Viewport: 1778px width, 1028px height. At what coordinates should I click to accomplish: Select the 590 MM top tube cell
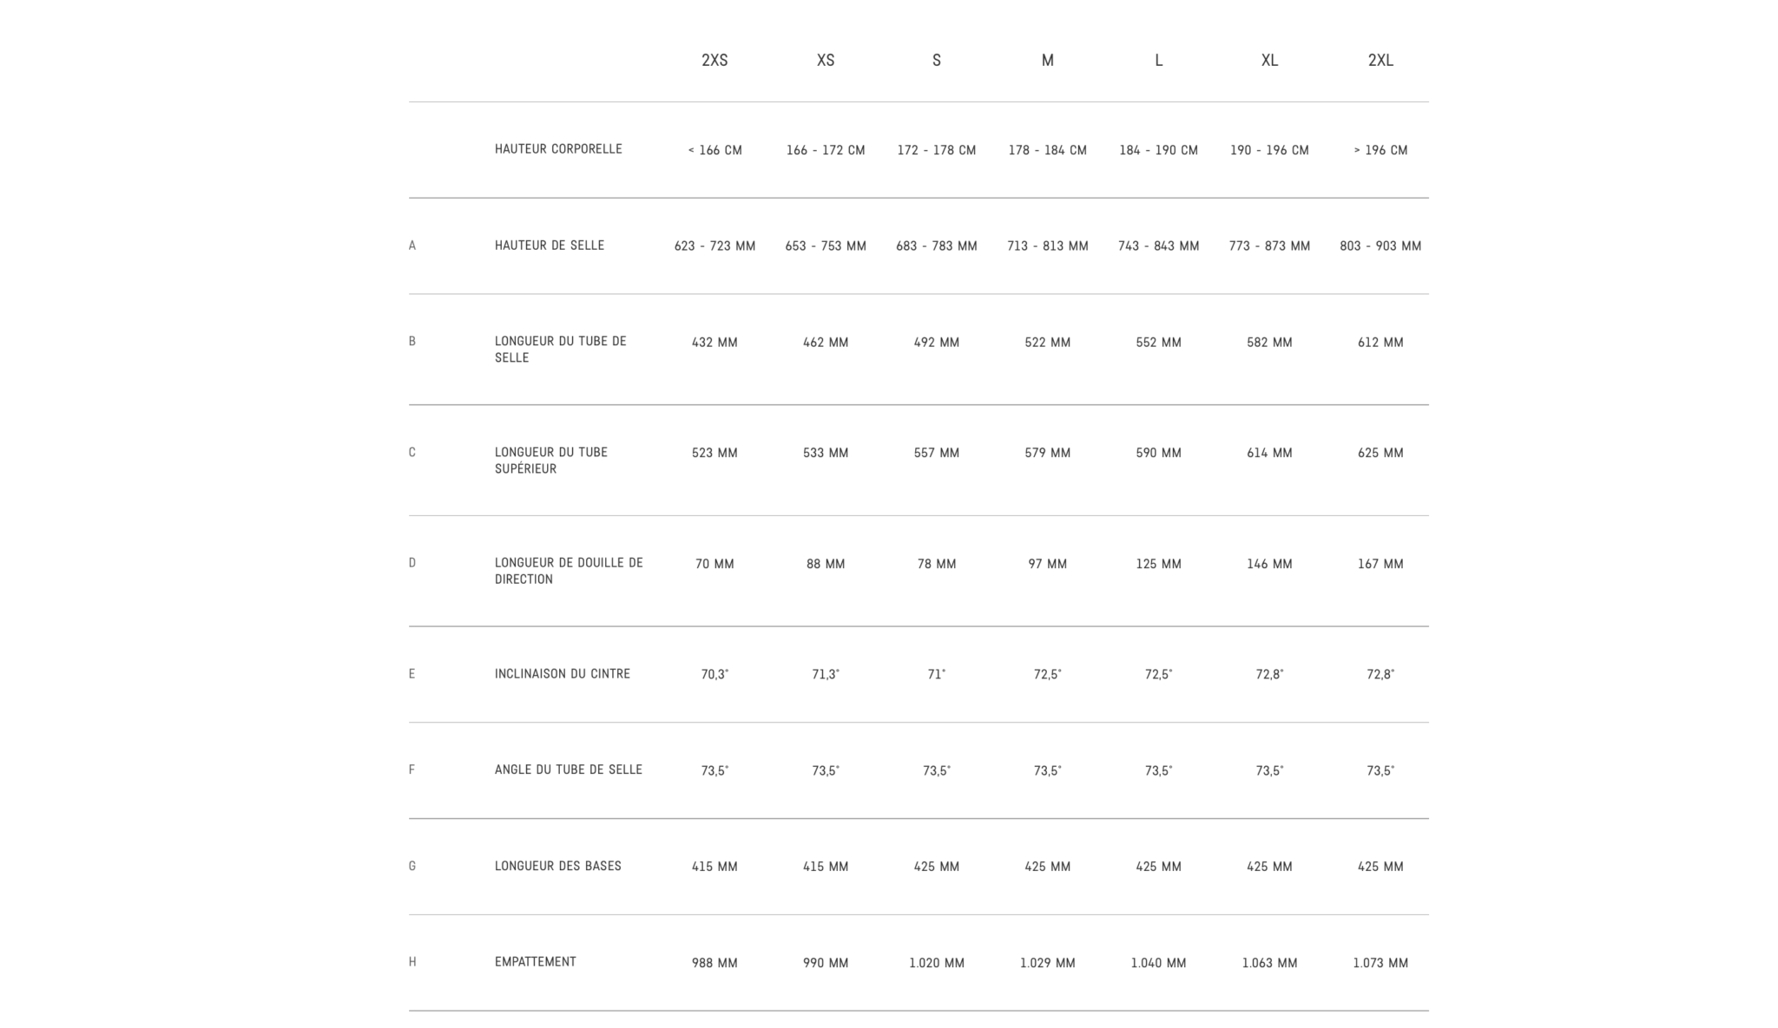[1158, 453]
